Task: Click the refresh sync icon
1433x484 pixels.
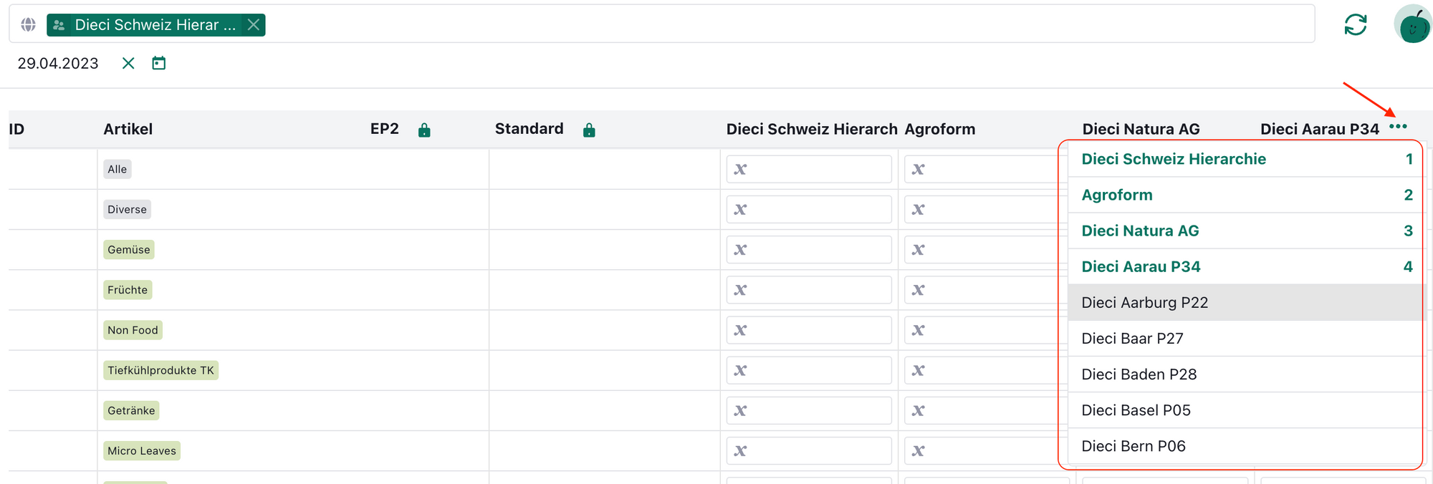Action: [x=1355, y=25]
